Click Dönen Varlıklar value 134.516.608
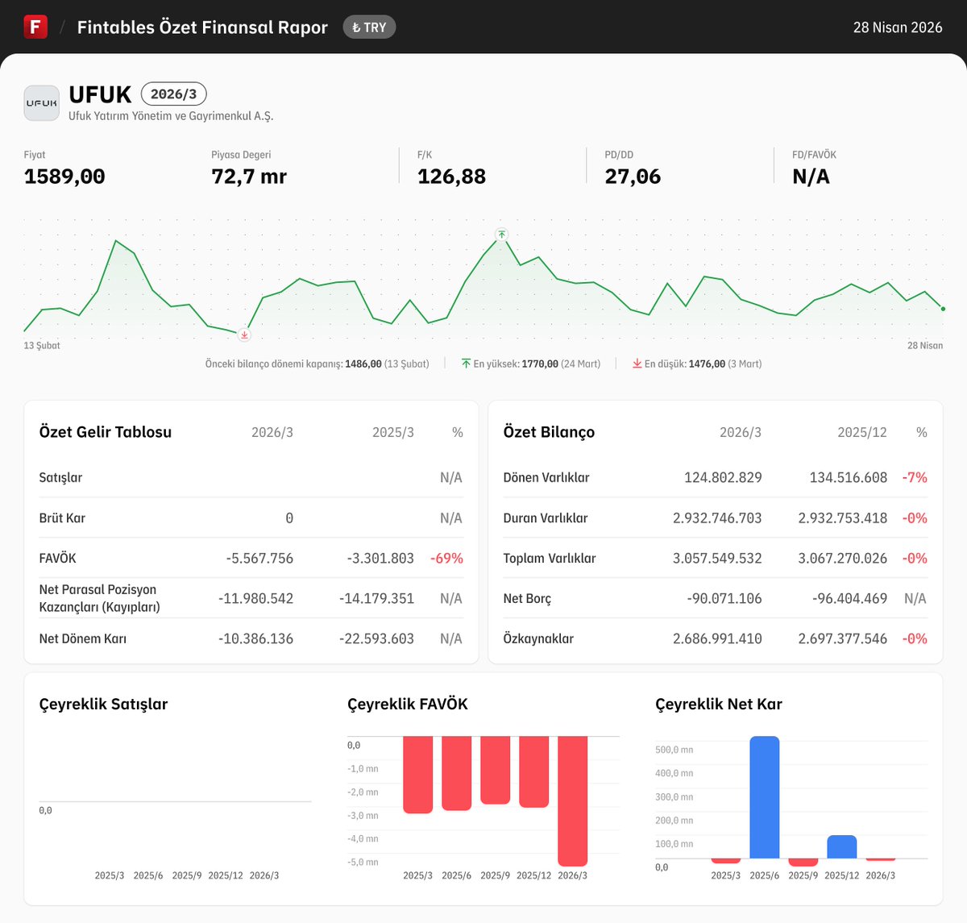 point(849,477)
